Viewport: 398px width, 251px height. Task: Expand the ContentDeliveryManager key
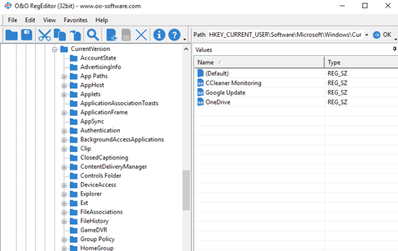pyautogui.click(x=64, y=167)
